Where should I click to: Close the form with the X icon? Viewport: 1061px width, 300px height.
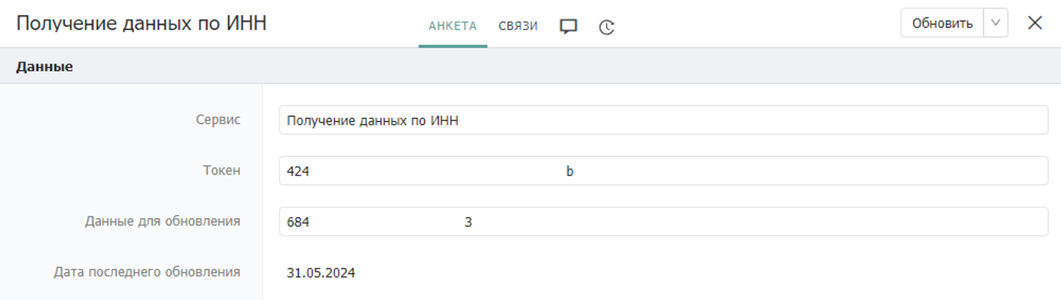[1035, 23]
